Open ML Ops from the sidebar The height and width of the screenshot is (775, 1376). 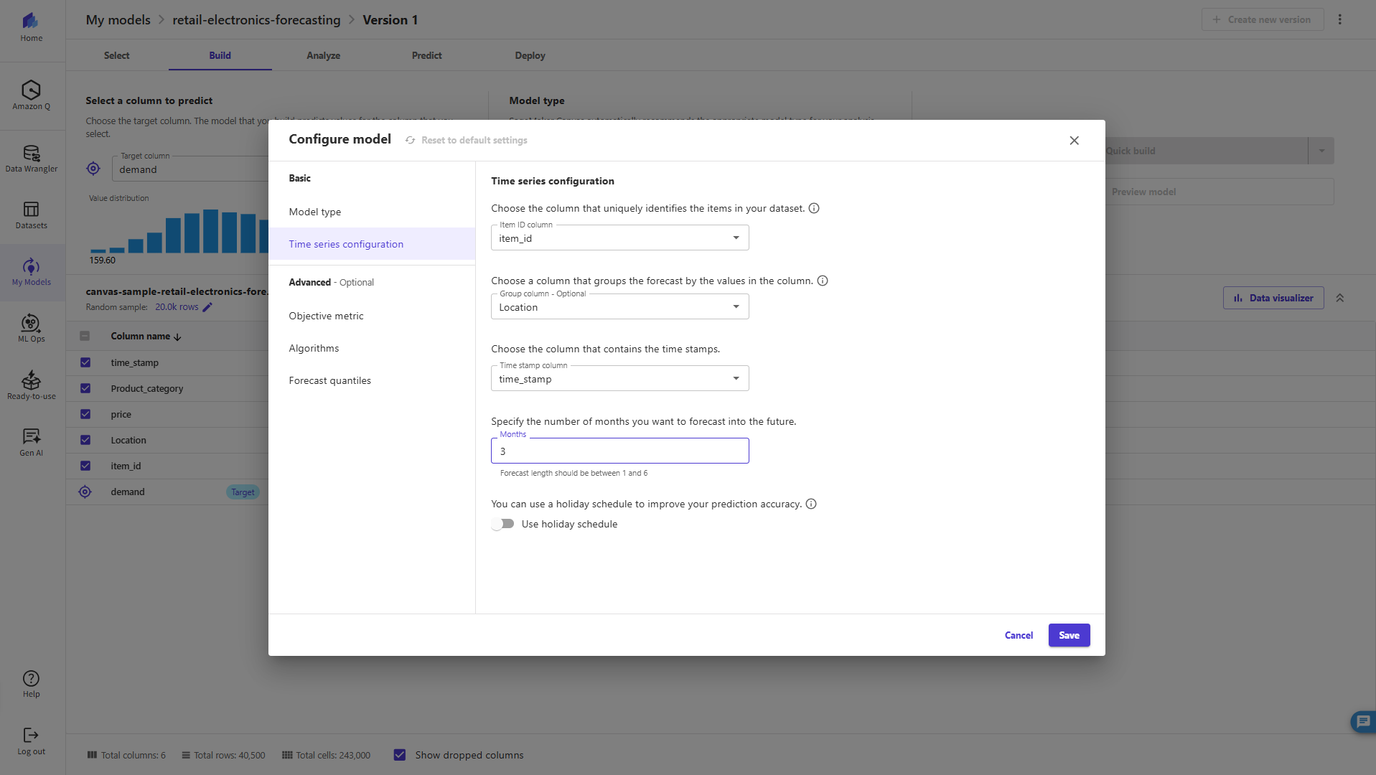point(31,329)
